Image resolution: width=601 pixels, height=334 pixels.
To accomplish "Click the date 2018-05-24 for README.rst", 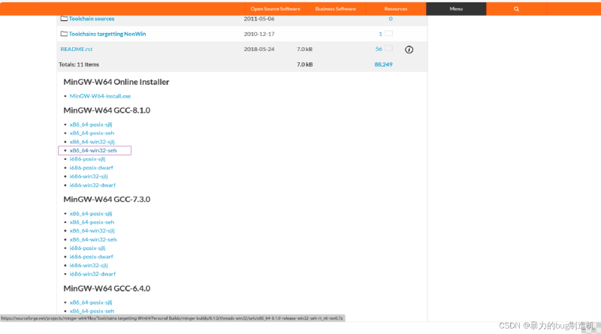I will 259,49.
